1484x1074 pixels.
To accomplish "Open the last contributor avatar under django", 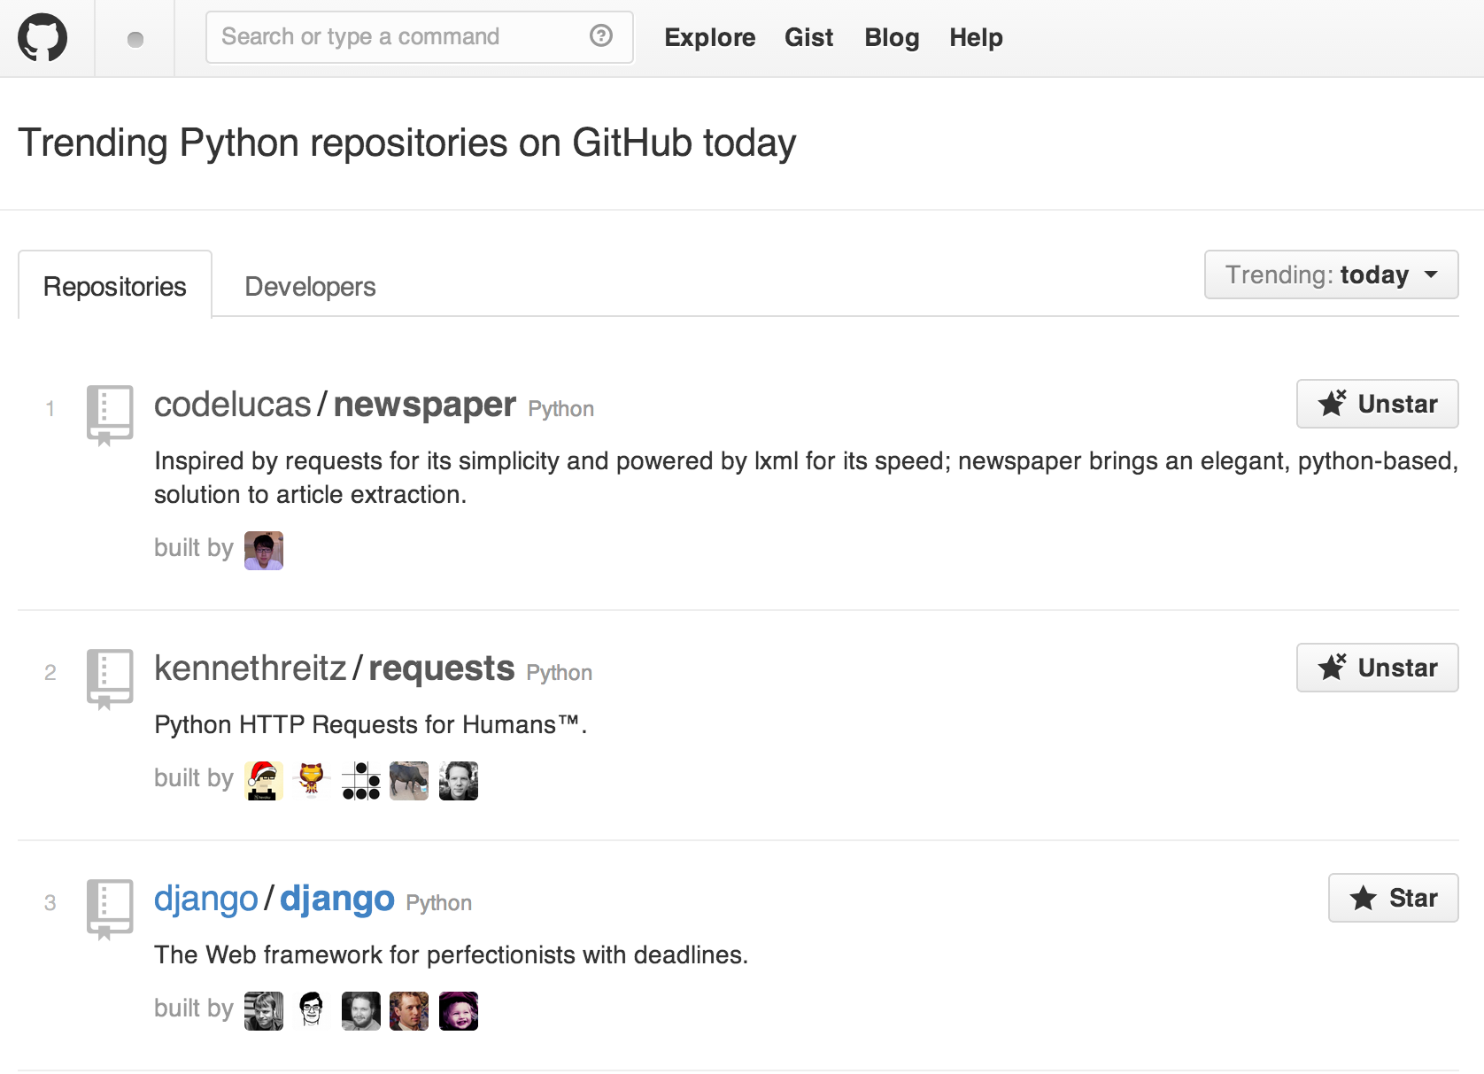I will (x=459, y=1011).
